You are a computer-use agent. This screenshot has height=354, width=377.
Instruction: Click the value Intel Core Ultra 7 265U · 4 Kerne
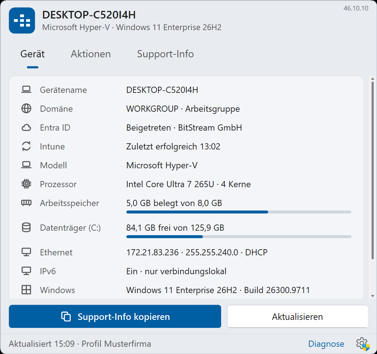[188, 184]
